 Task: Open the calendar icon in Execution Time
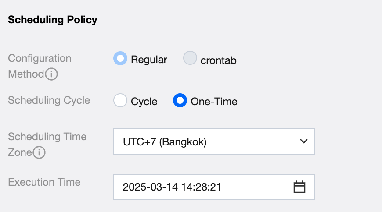299,187
